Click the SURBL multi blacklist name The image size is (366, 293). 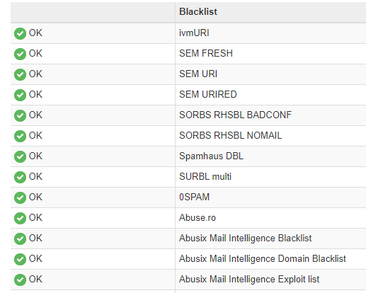205,176
